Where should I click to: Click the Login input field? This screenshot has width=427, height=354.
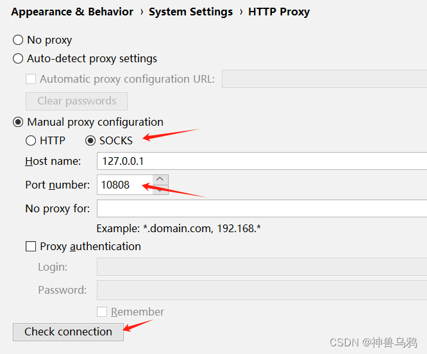[262, 267]
